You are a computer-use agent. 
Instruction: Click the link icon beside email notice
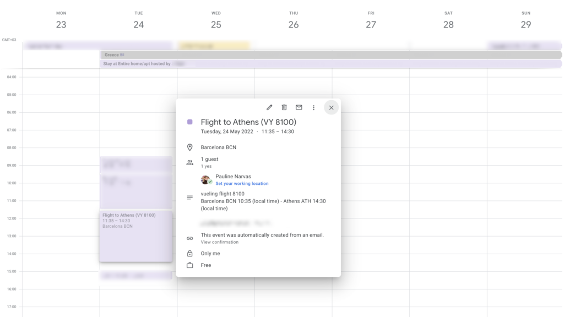point(190,238)
